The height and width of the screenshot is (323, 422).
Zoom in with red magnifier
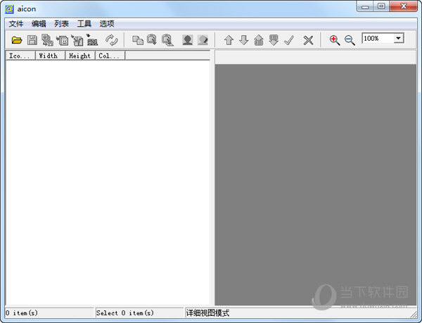point(335,40)
